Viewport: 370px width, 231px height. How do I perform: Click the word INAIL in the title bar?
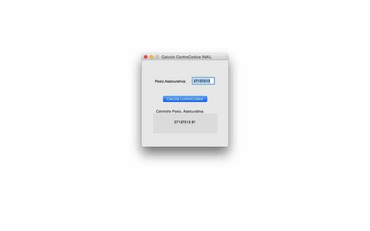pyautogui.click(x=207, y=57)
